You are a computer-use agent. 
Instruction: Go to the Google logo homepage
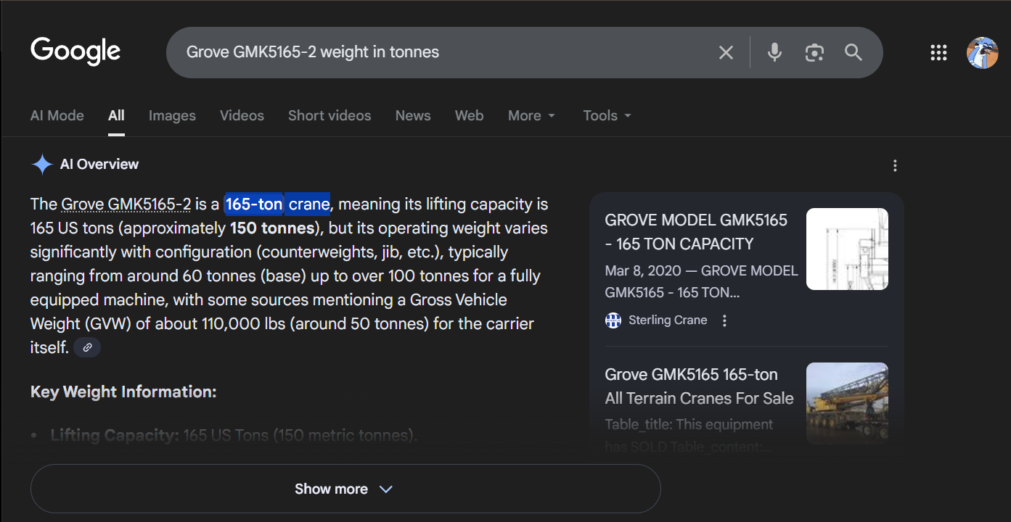point(75,51)
